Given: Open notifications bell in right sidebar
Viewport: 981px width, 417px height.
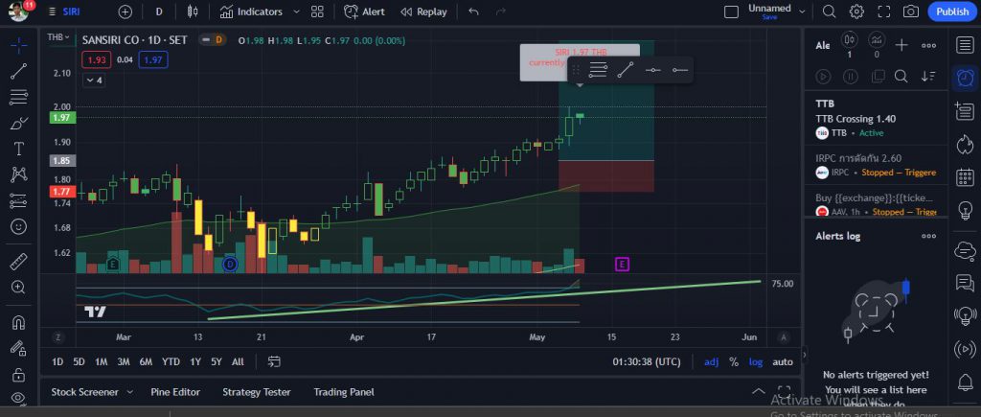Looking at the screenshot, I should [965, 382].
